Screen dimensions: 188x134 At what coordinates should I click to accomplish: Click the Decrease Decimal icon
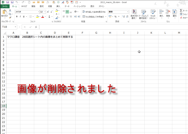[x=127, y=17]
